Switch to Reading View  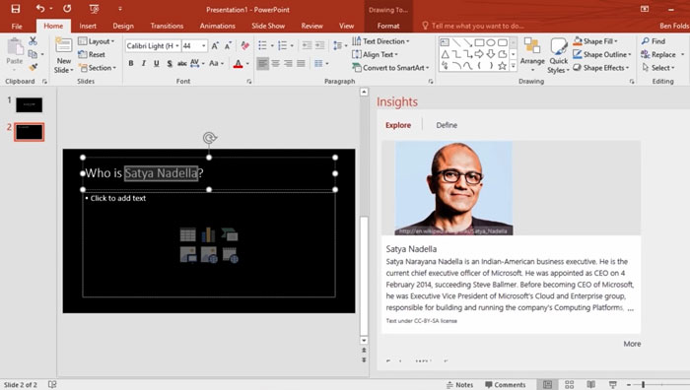(x=591, y=385)
